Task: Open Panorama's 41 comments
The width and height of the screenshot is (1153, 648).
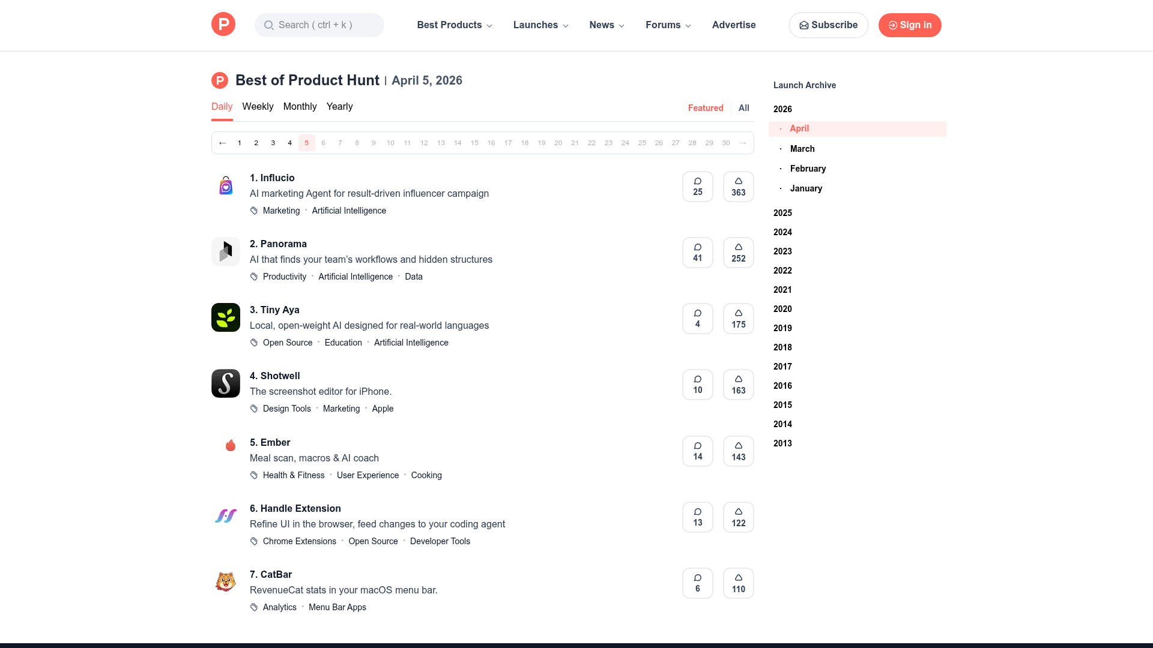Action: coord(698,253)
